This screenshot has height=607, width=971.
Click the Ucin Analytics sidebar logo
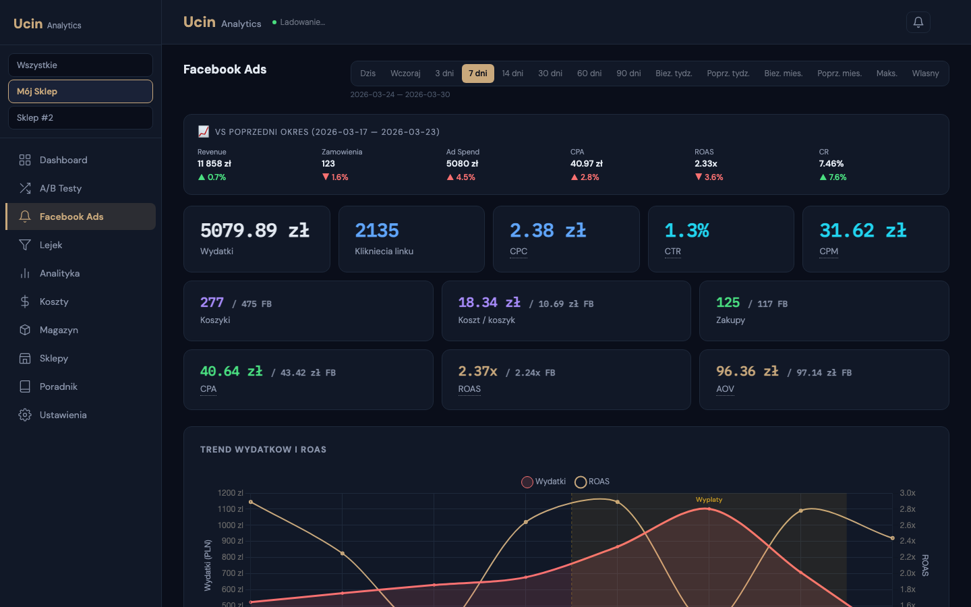click(47, 24)
